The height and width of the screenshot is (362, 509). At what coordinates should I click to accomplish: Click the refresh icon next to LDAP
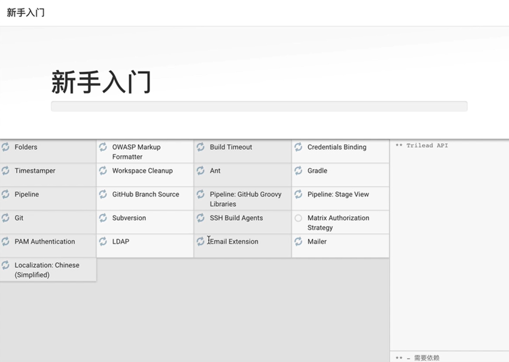(x=103, y=241)
